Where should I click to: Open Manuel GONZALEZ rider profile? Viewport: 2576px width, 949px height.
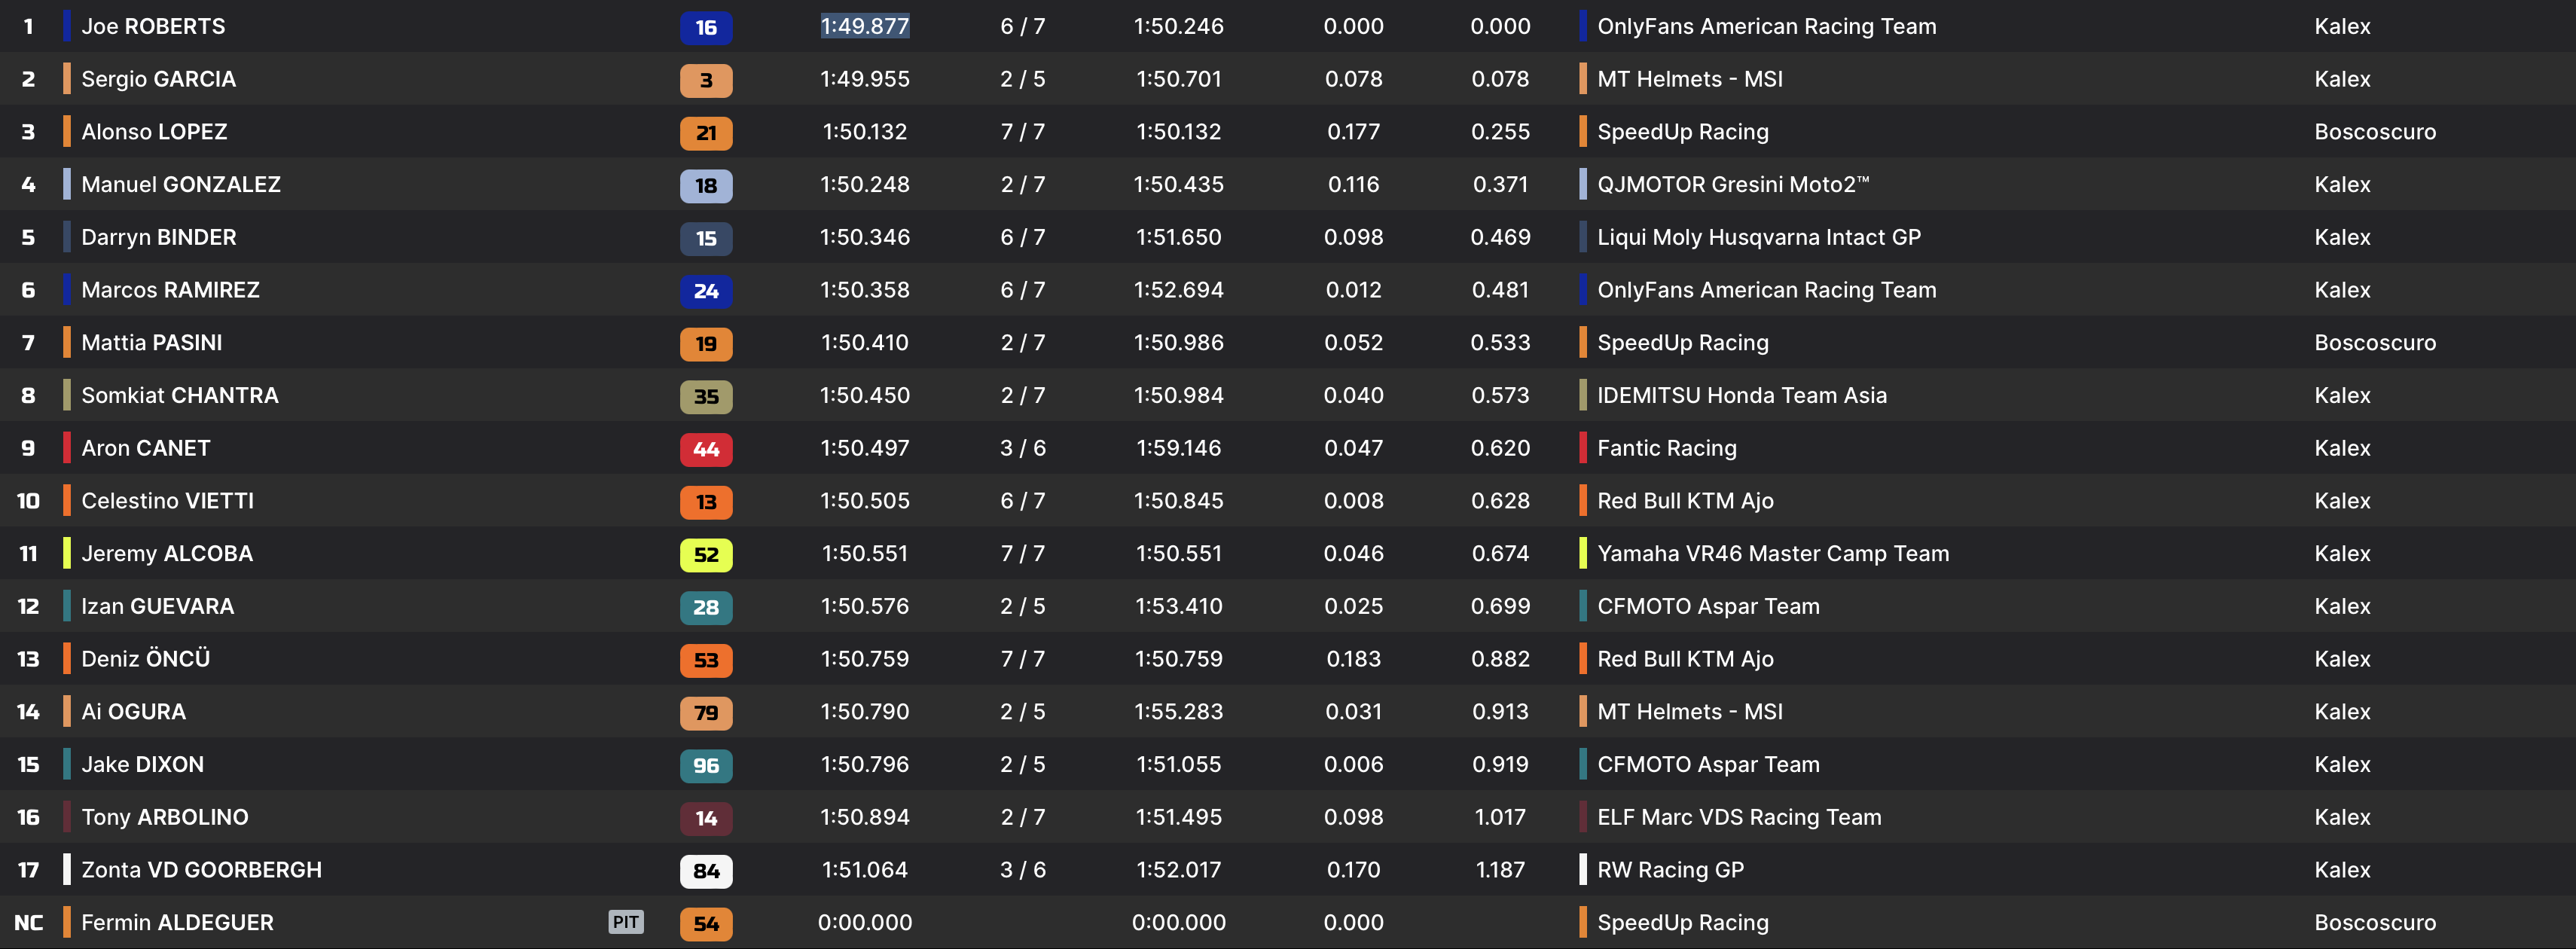tap(181, 185)
